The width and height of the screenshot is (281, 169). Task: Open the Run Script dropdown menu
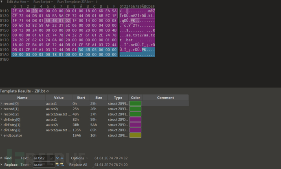(x=43, y=2)
